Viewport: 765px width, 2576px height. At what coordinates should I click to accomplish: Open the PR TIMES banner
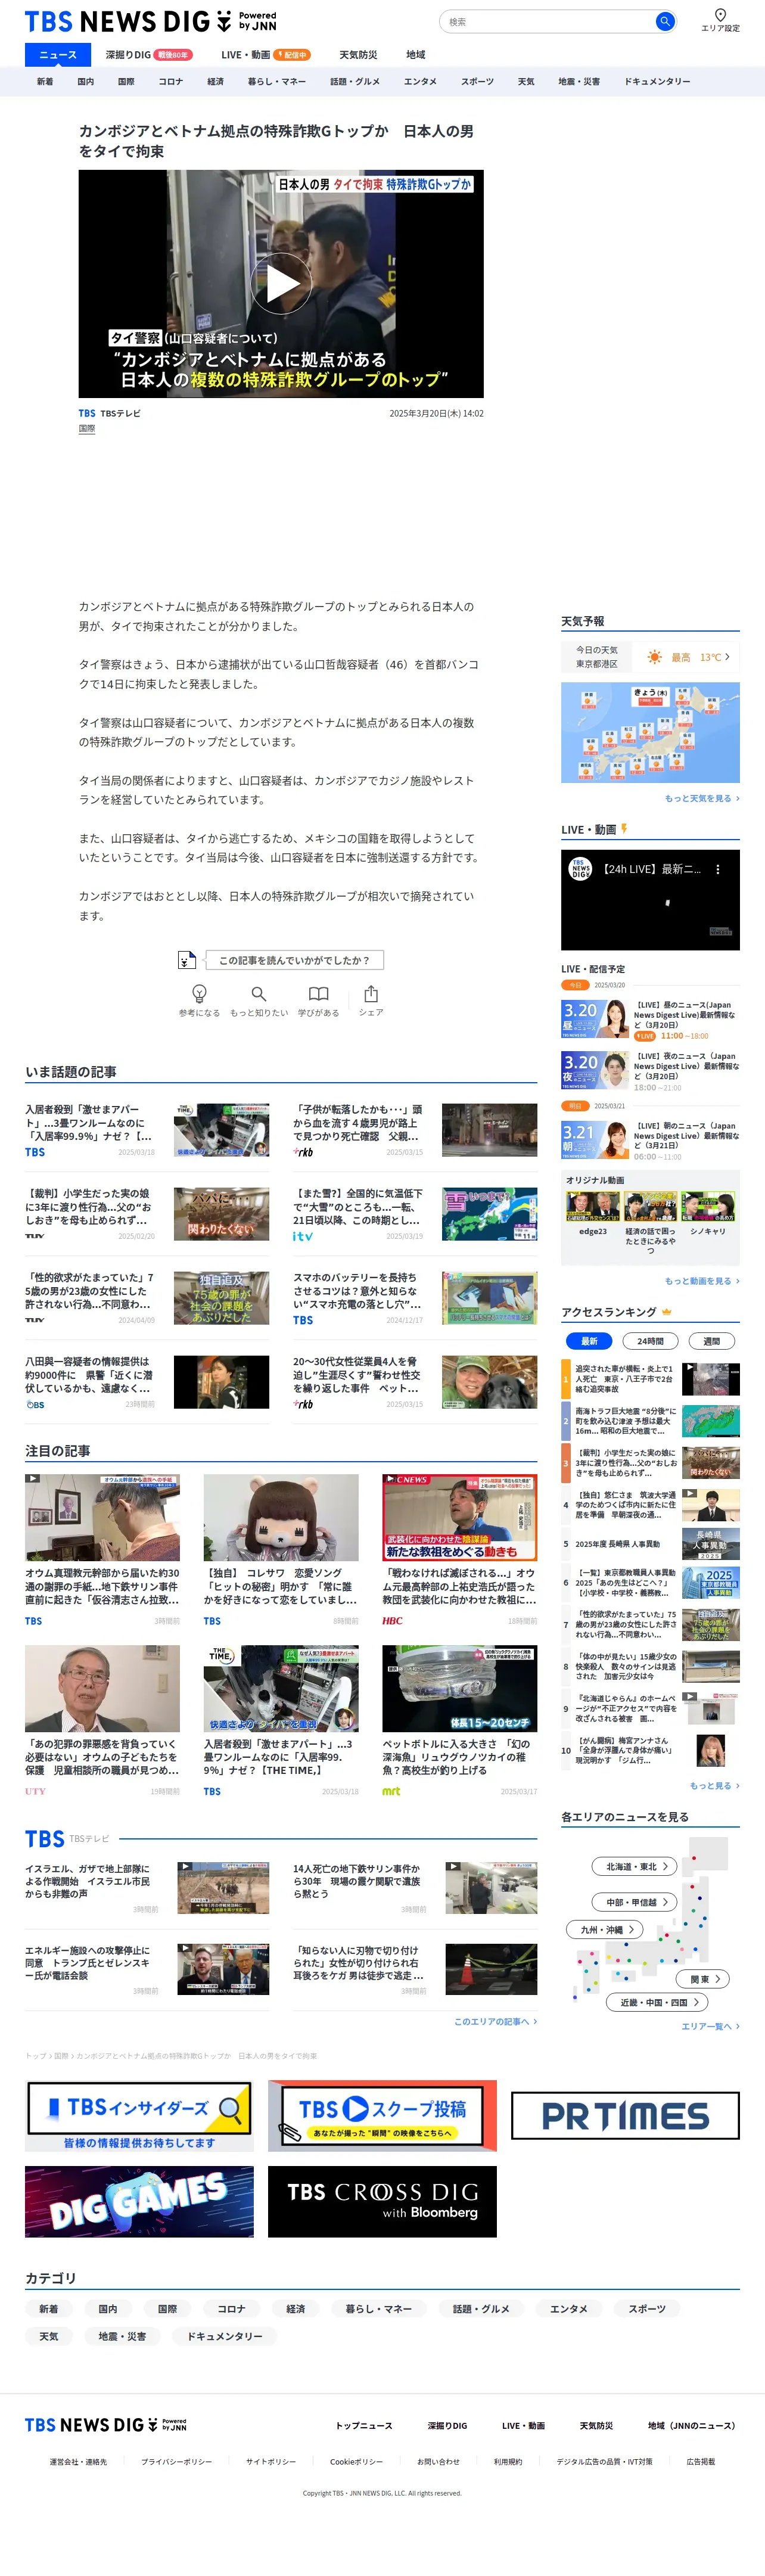coord(625,2116)
